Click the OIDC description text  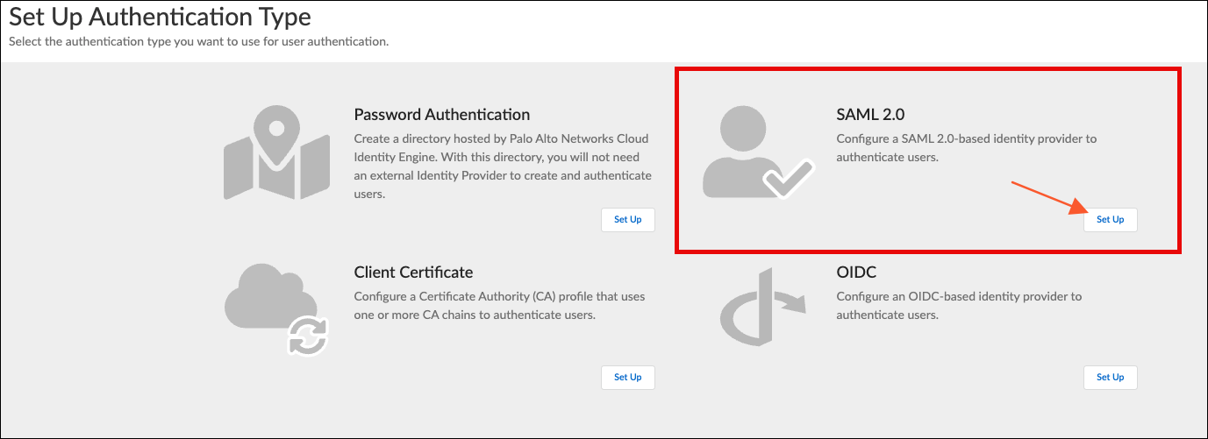click(x=958, y=306)
